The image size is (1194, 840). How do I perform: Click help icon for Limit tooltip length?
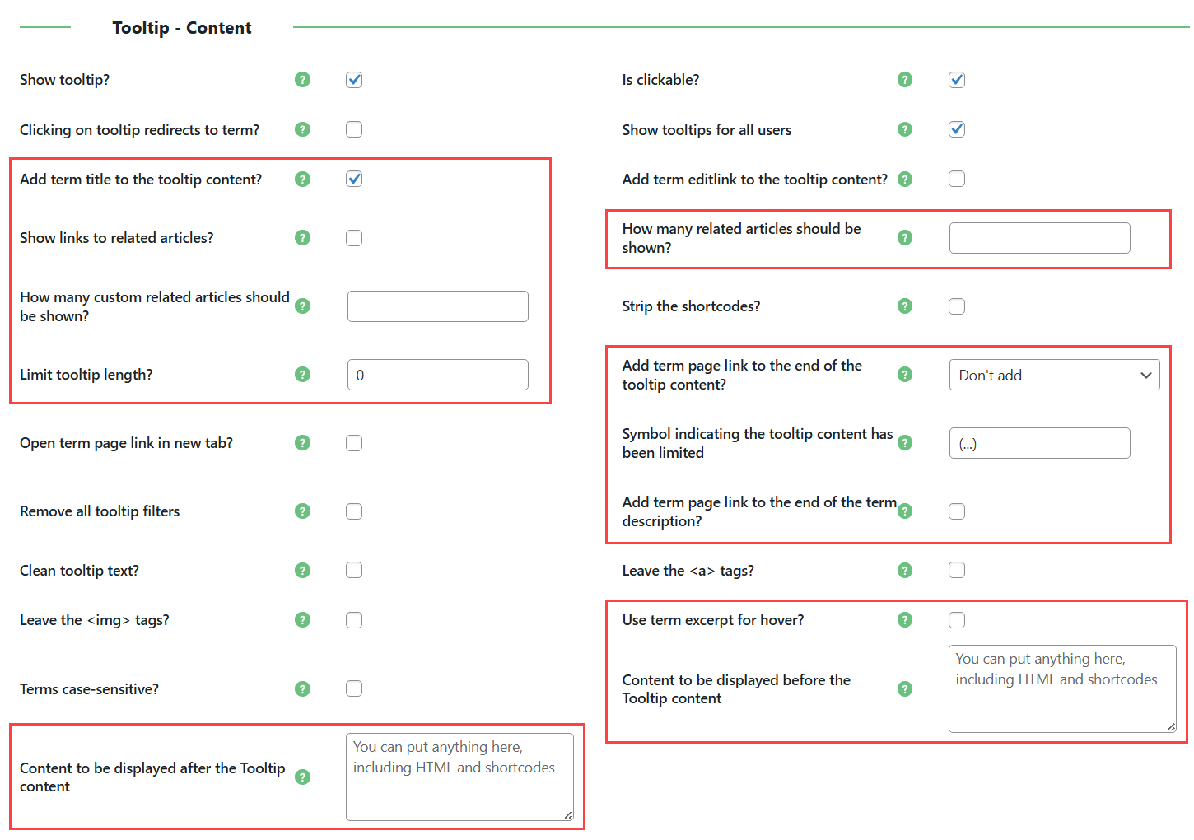[302, 374]
